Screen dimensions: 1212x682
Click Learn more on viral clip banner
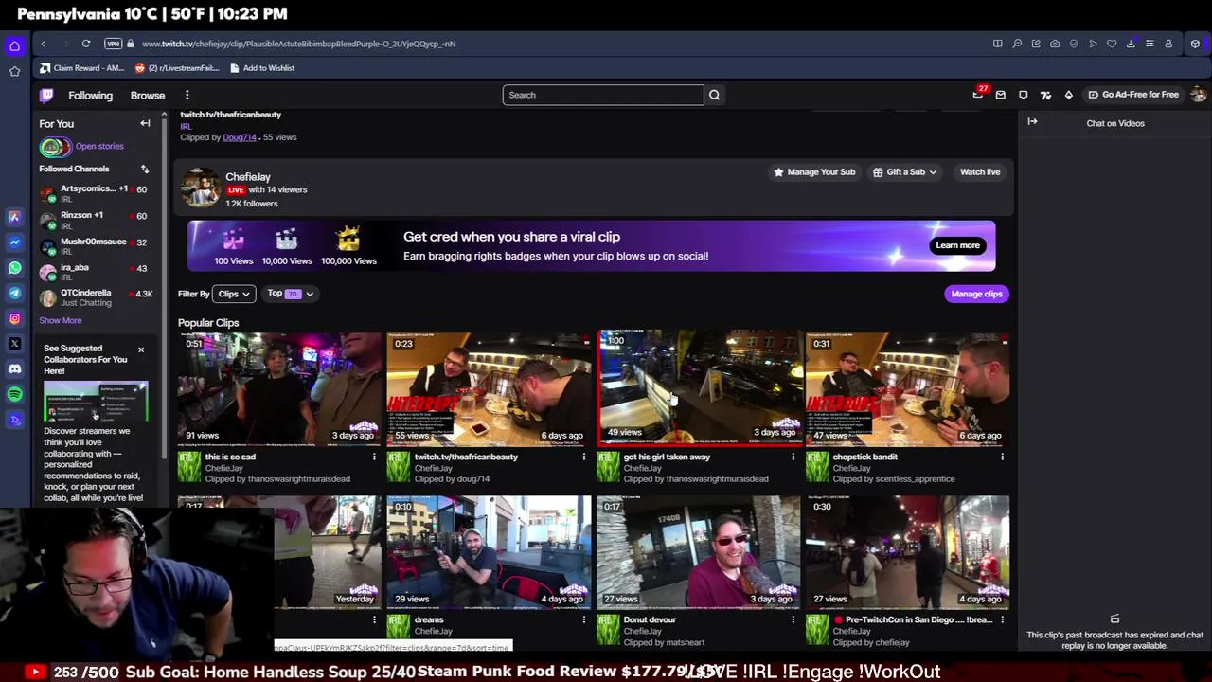pyautogui.click(x=957, y=245)
